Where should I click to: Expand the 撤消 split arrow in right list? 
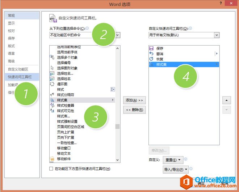[217, 54]
